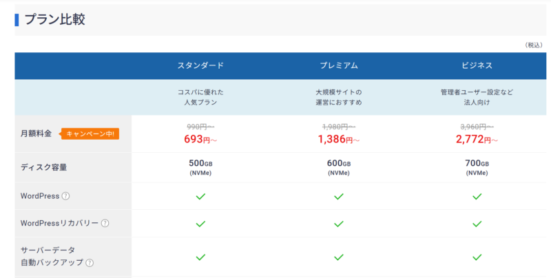Click the WordPress checkmark under ビジネス
This screenshot has height=278, width=551.
tap(477, 196)
